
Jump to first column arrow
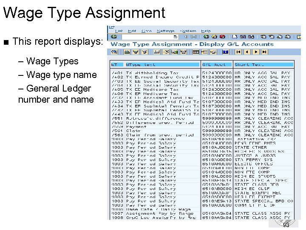[x=238, y=52]
